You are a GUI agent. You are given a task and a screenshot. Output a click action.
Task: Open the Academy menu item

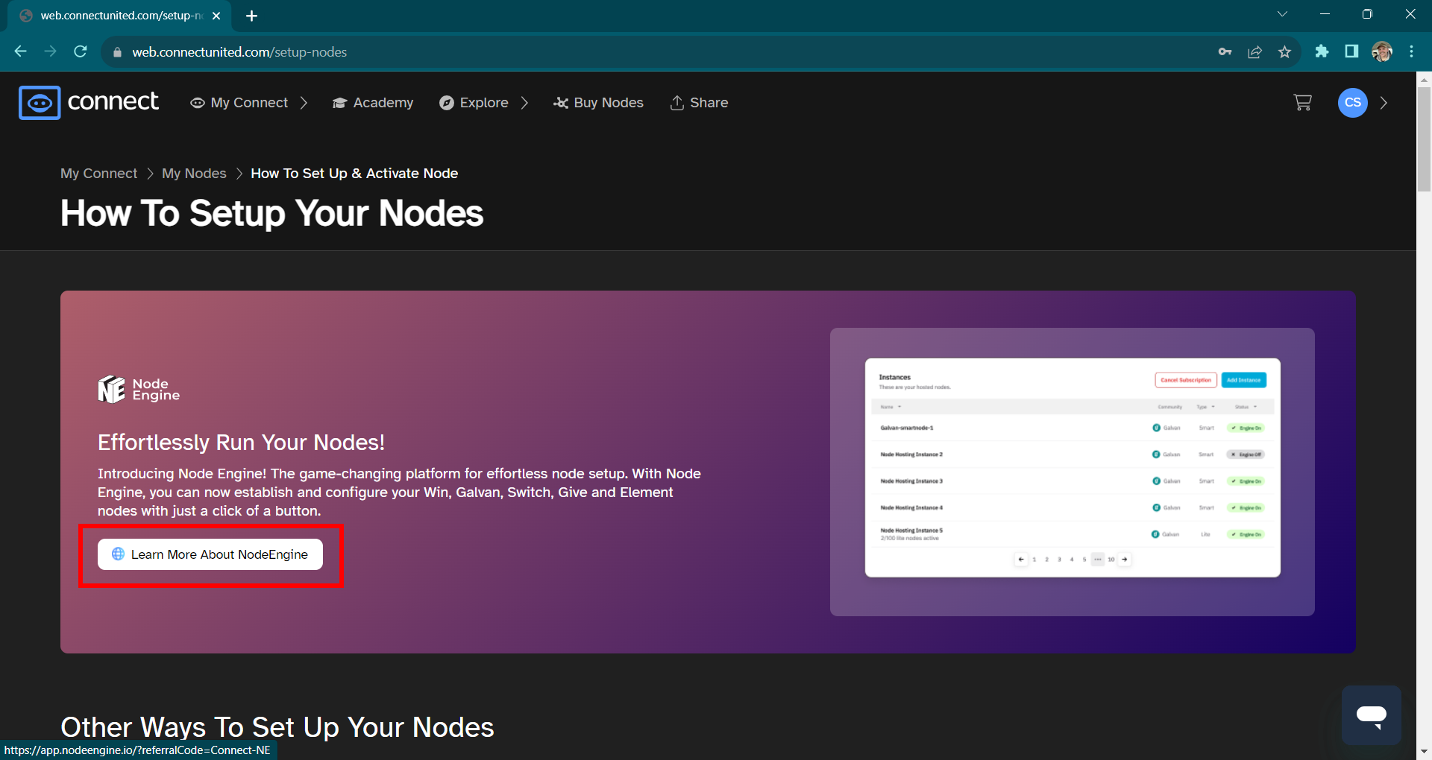[373, 103]
